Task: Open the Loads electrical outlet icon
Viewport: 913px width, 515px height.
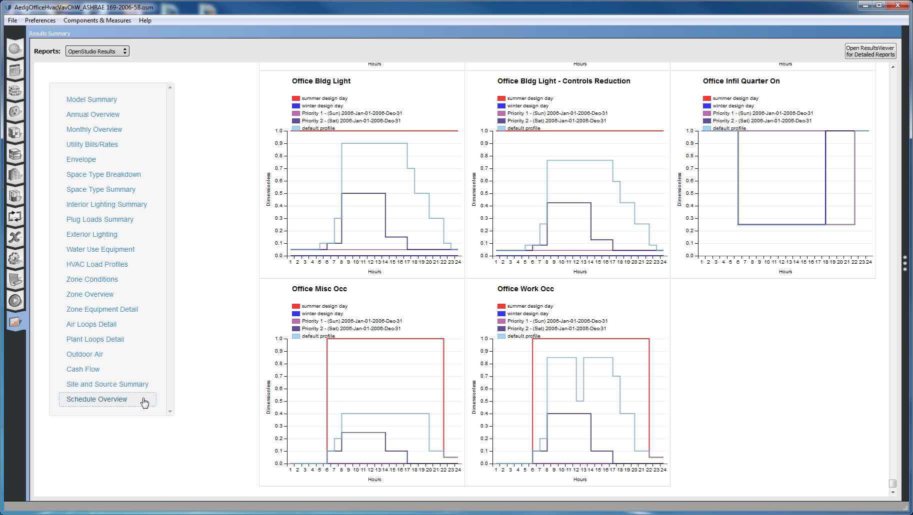Action: 15,111
